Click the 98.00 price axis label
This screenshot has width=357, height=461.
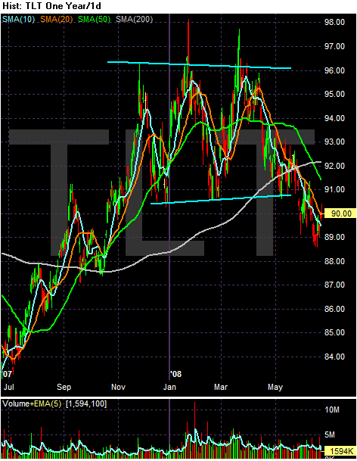tap(334, 23)
